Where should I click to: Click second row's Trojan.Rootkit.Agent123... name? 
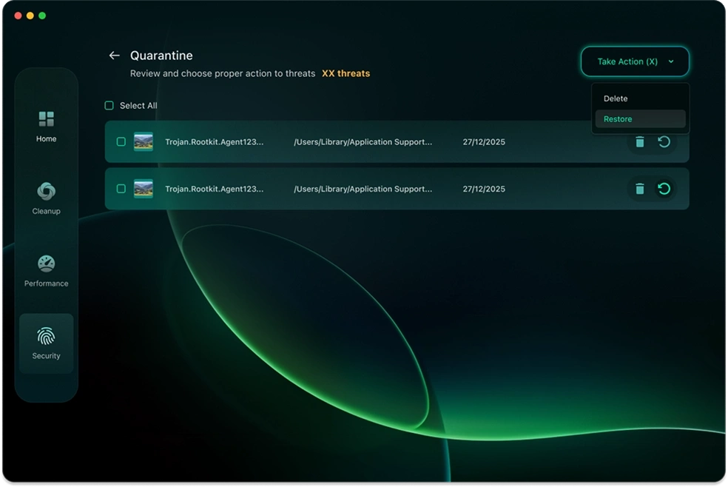214,189
